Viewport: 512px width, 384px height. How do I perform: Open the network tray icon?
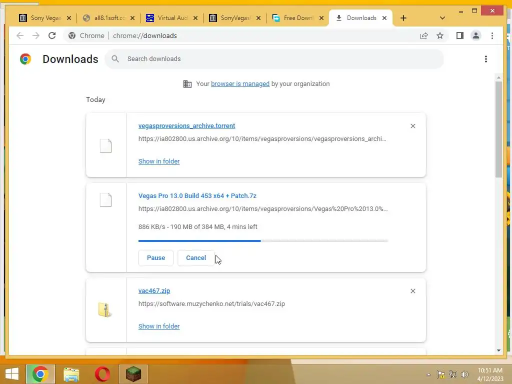[453, 374]
